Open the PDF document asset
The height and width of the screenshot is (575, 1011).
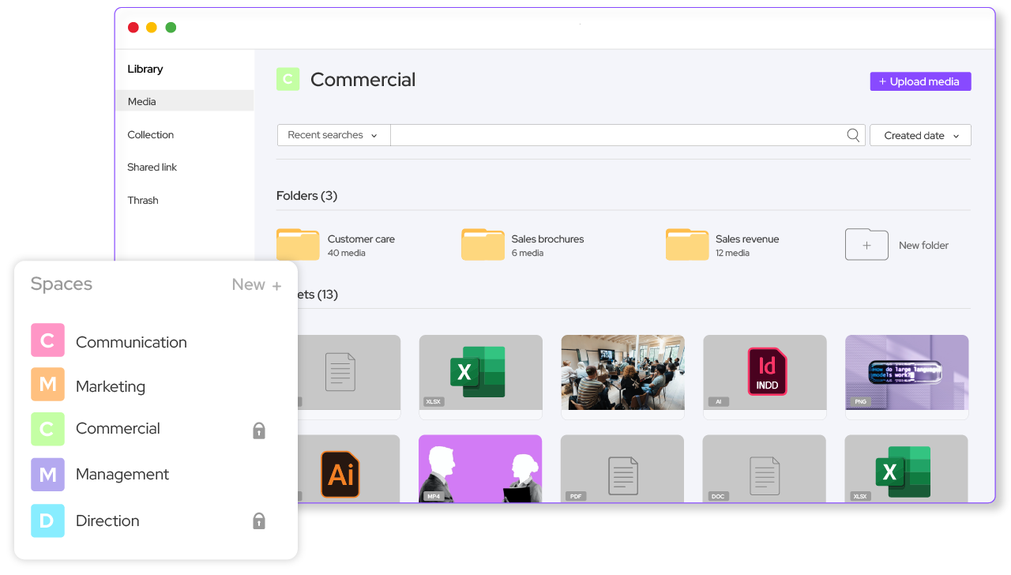coord(622,468)
